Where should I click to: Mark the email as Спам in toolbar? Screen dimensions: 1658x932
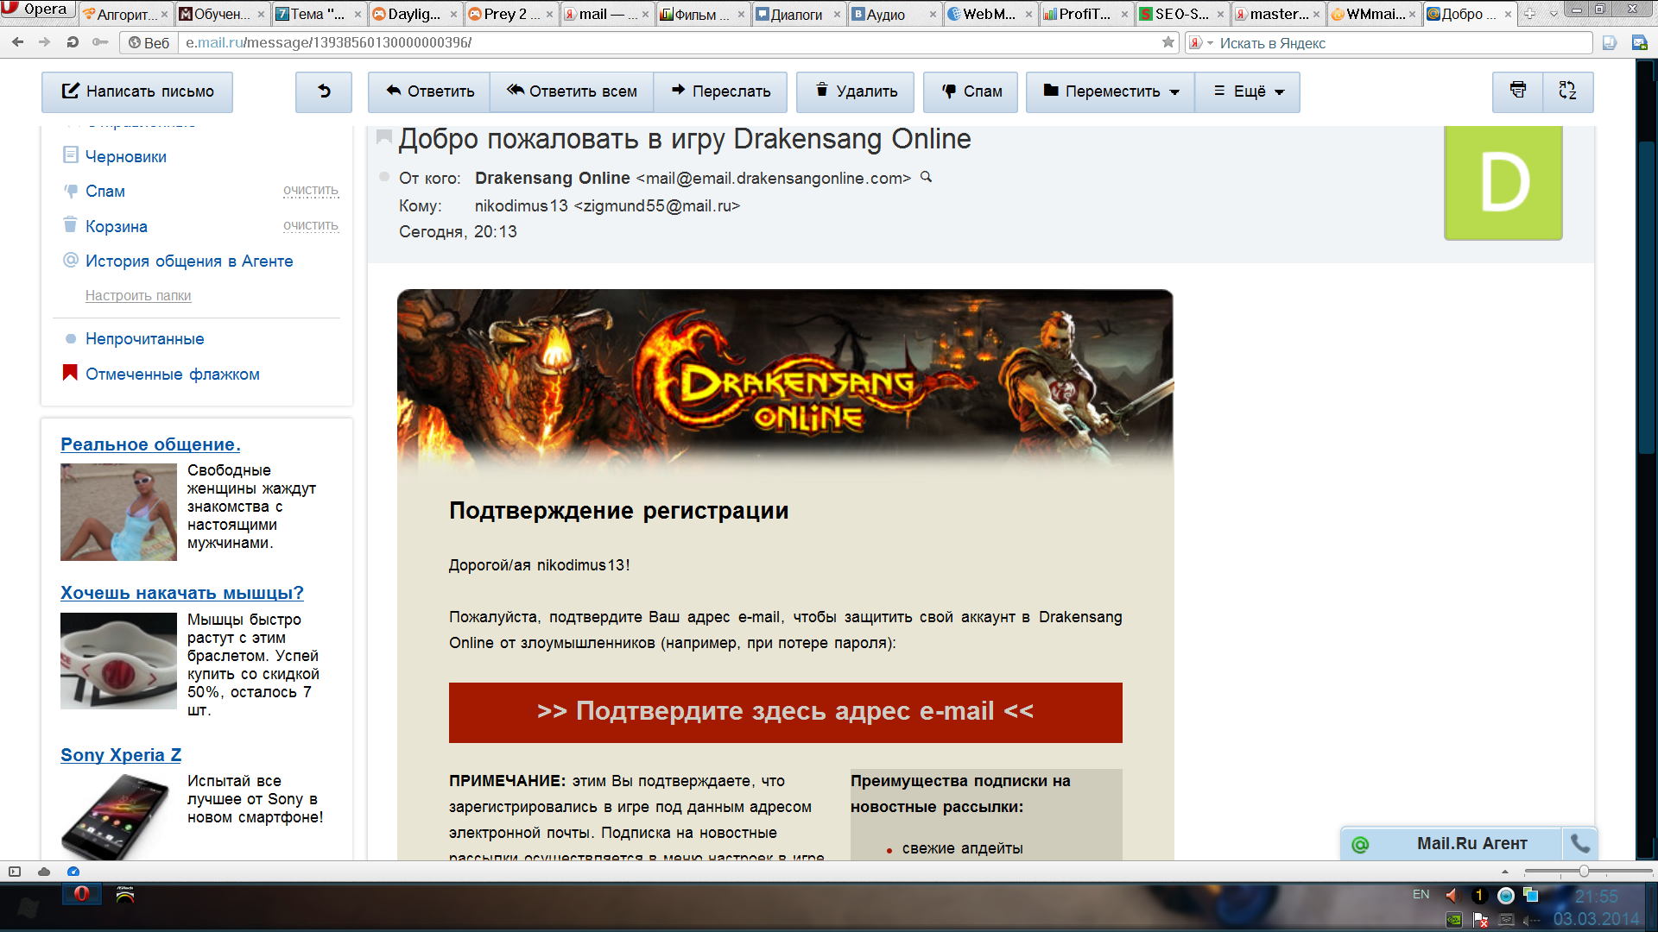coord(971,91)
